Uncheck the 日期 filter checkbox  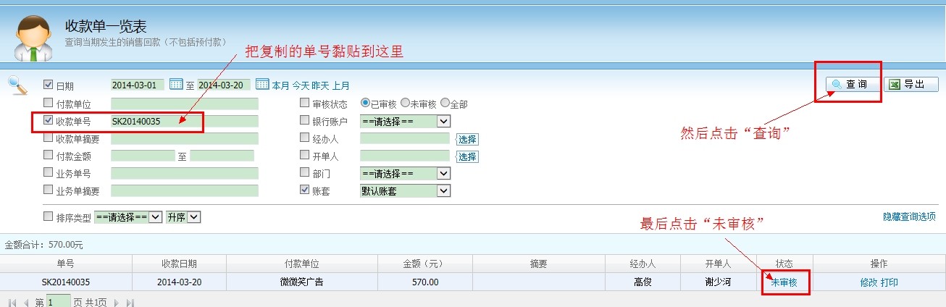49,85
